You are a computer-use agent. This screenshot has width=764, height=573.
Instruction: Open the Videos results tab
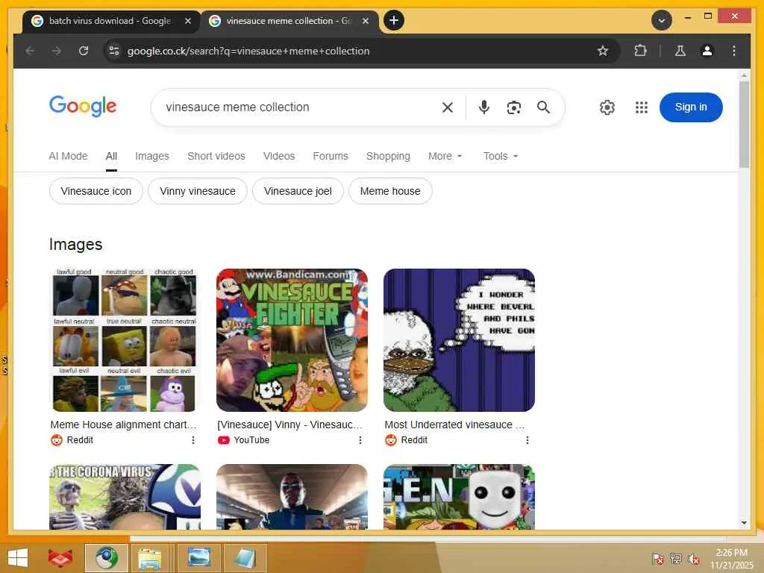279,156
